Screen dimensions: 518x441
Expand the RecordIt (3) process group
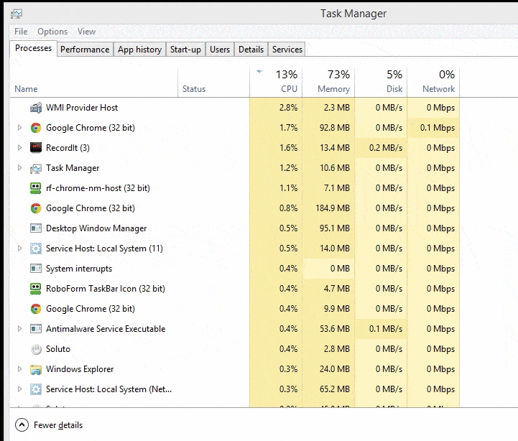point(19,148)
